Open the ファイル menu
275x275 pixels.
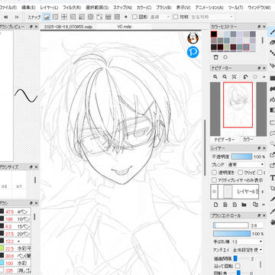click(x=8, y=8)
